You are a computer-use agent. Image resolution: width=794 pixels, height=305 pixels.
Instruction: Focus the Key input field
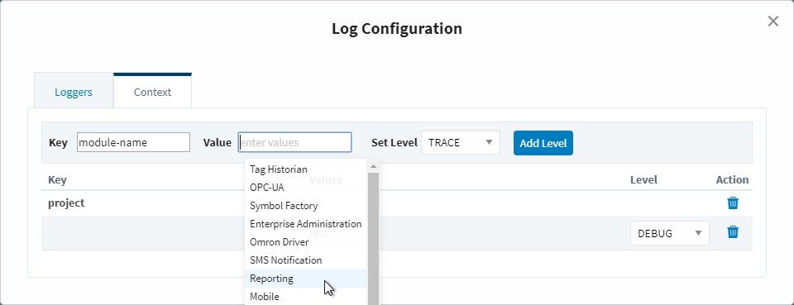tap(134, 143)
